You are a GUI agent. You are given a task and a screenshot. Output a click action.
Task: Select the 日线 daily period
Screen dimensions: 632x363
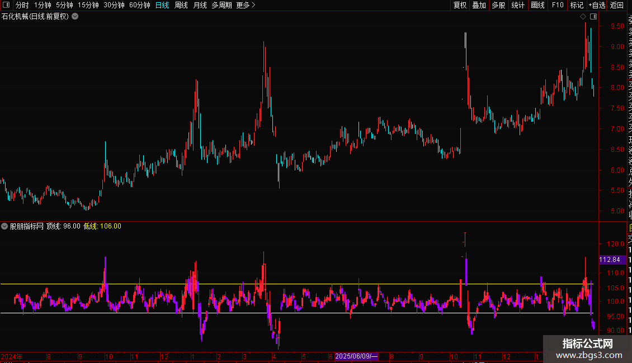click(x=162, y=5)
